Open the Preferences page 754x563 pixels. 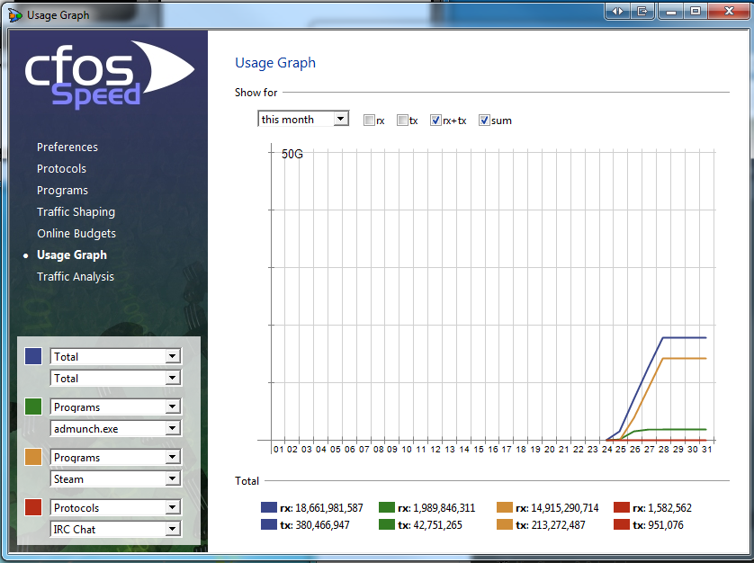pos(67,147)
